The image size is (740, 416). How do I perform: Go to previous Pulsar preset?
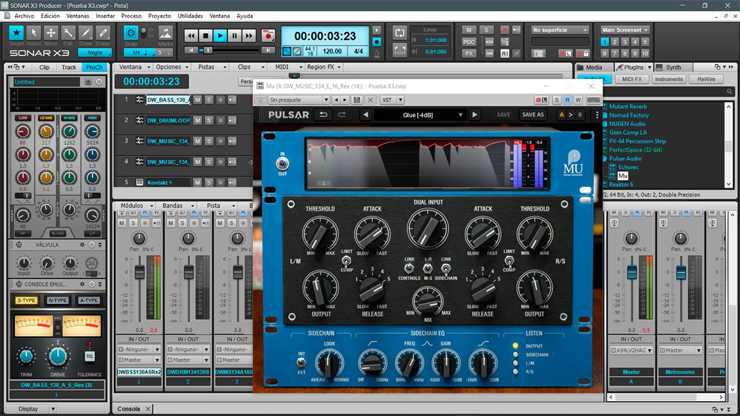pyautogui.click(x=365, y=115)
